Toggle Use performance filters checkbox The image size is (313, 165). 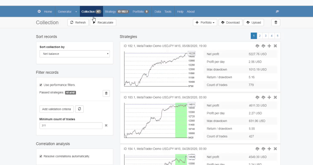(41, 85)
